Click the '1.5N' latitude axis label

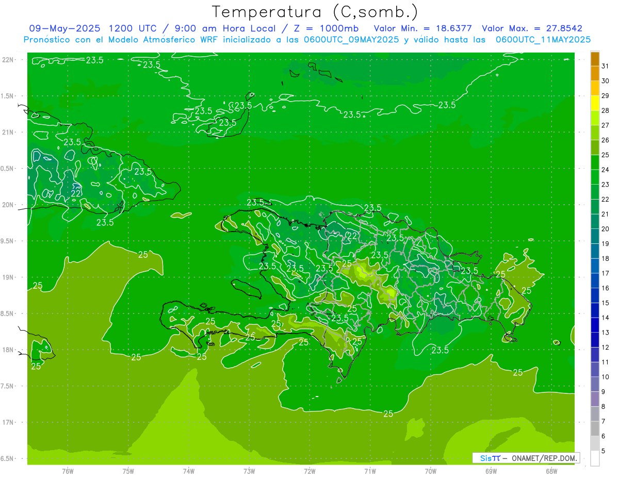8,96
